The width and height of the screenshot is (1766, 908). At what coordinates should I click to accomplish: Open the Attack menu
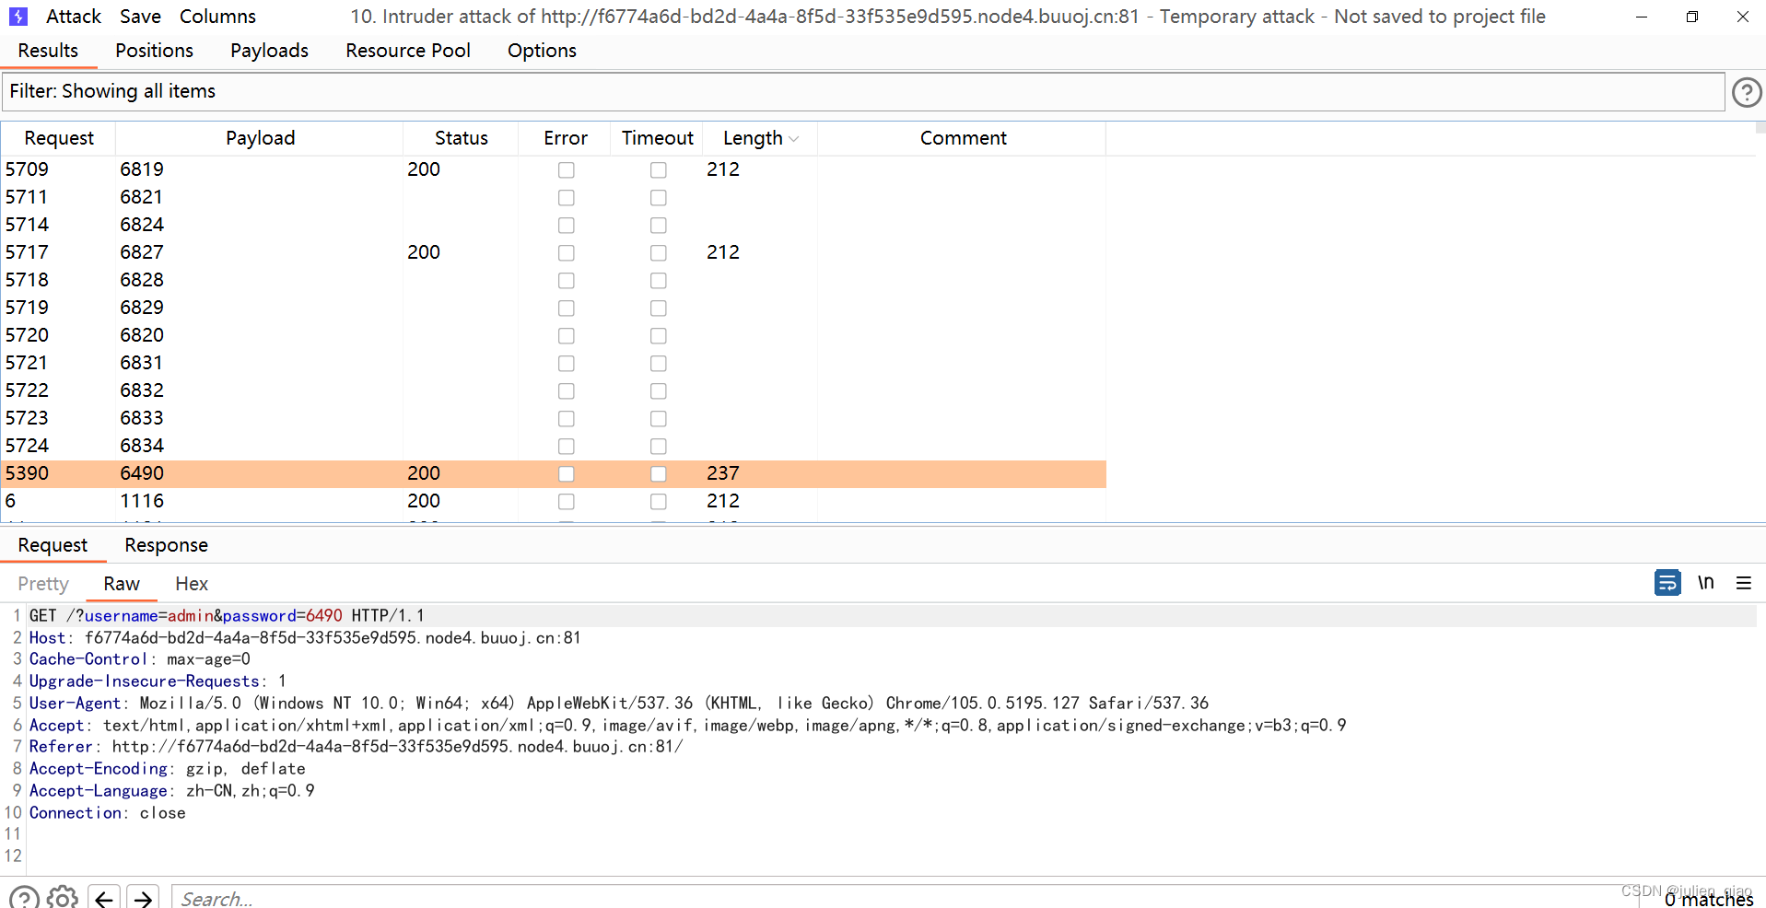(x=73, y=17)
